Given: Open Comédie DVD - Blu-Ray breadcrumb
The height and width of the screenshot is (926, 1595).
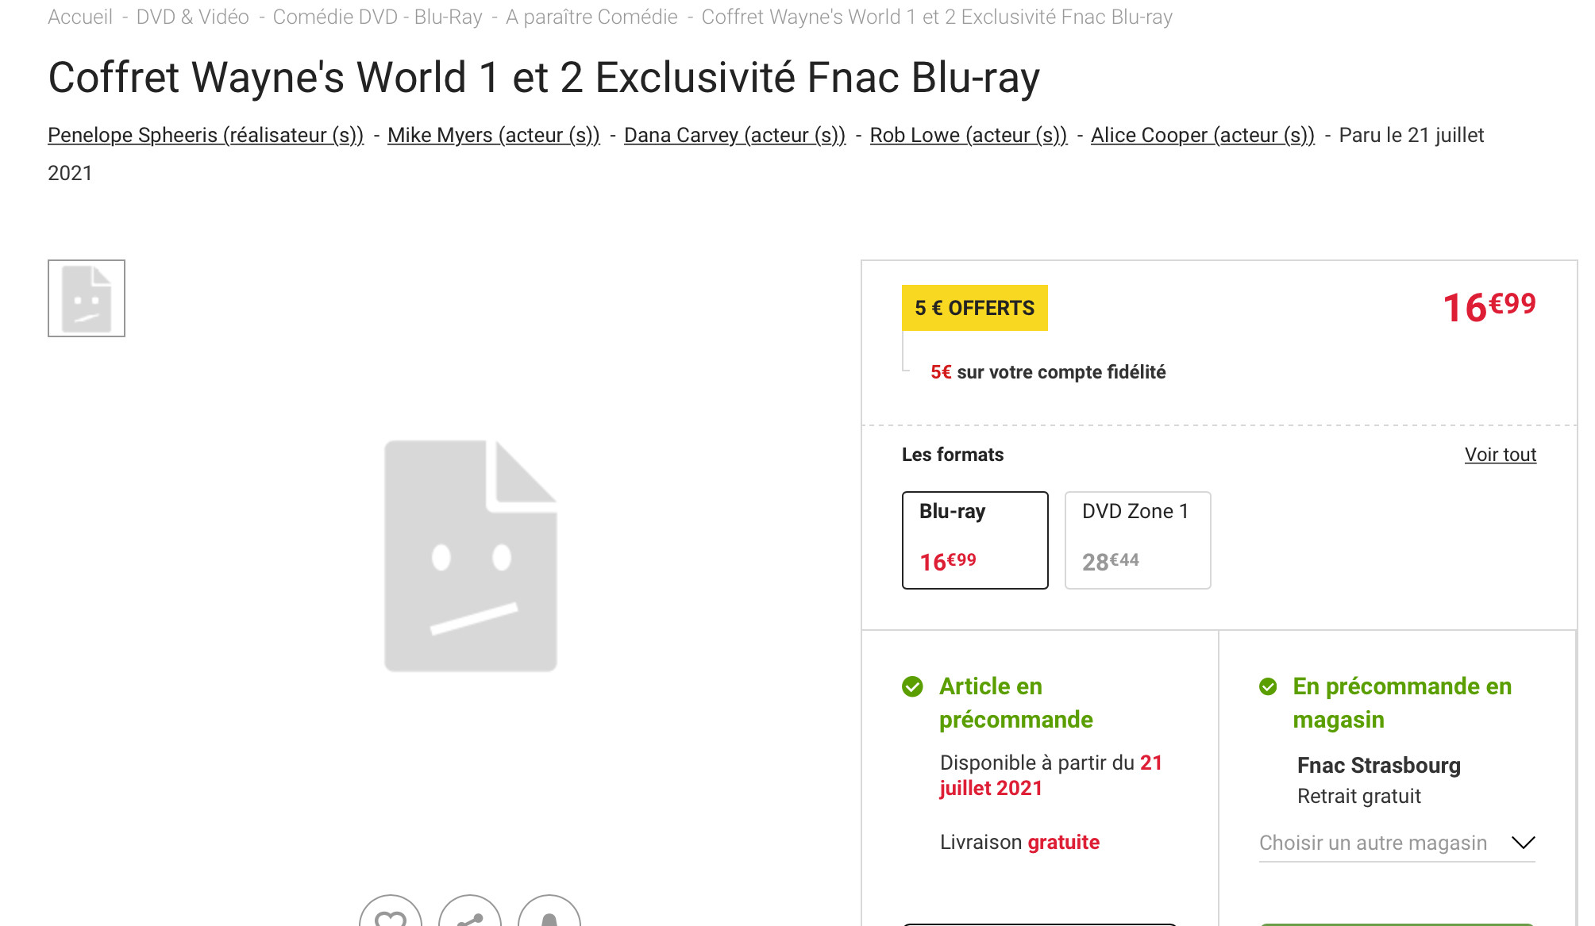Looking at the screenshot, I should click(377, 17).
